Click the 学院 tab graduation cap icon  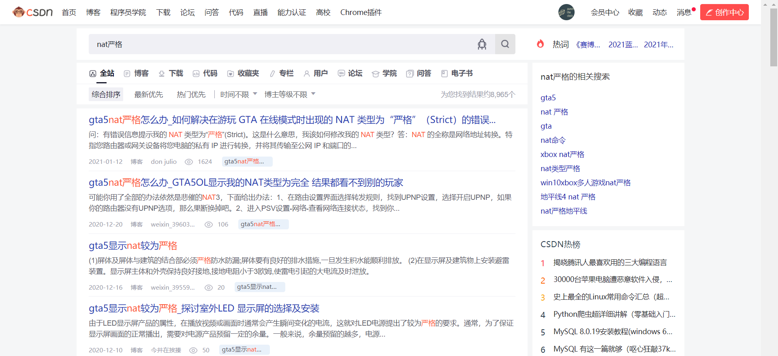click(376, 74)
